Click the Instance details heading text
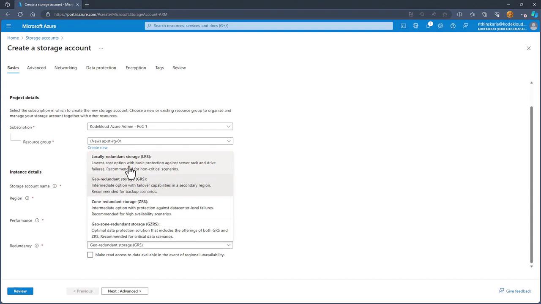This screenshot has width=541, height=304. pyautogui.click(x=25, y=172)
